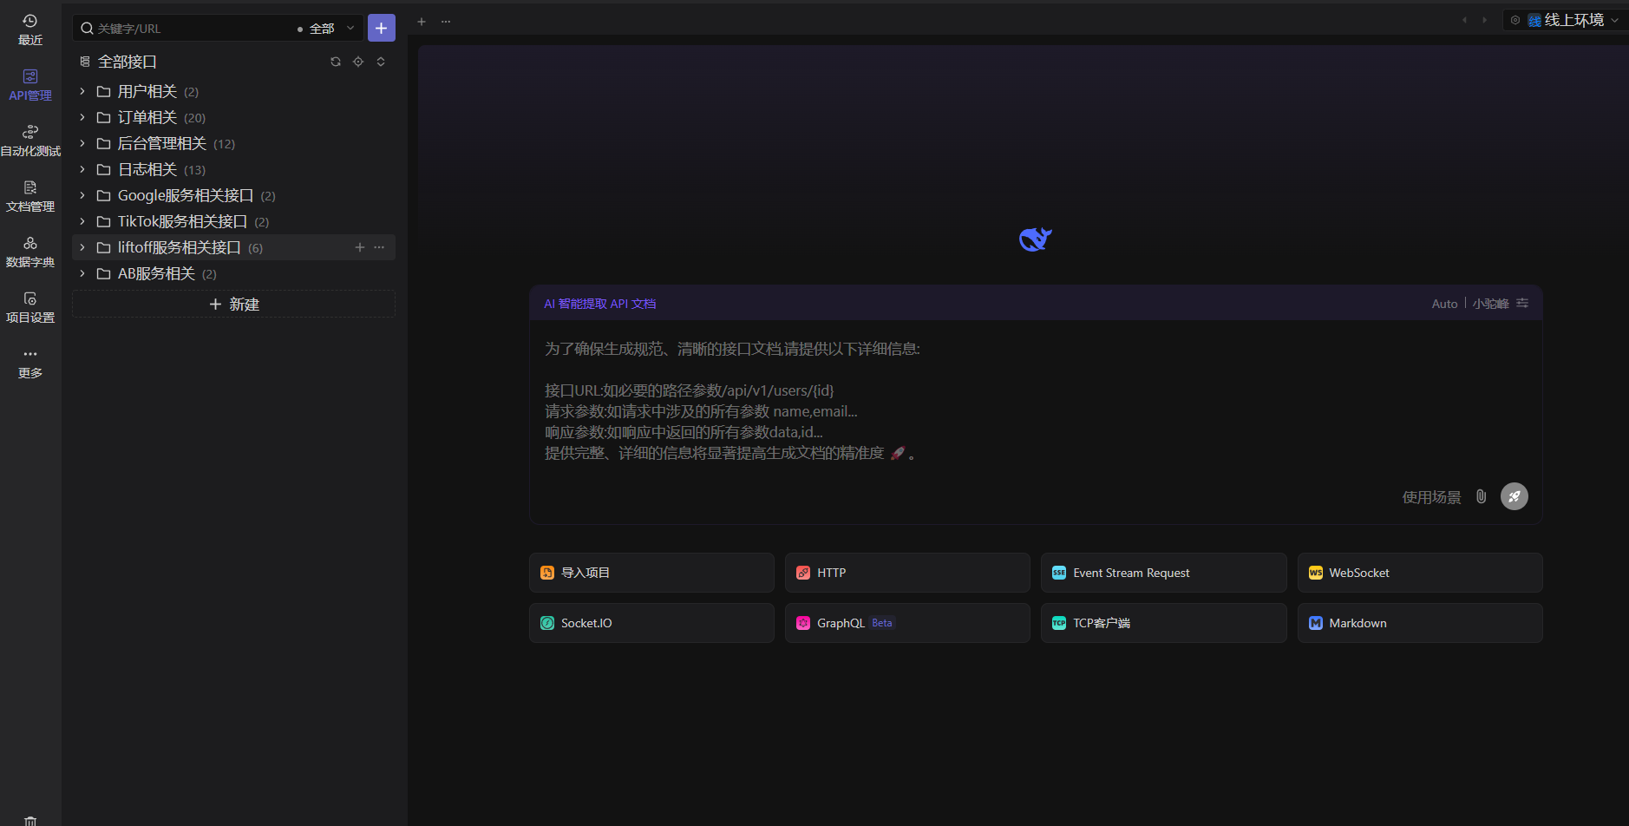Open 项目设置 from the sidebar
1629x826 pixels.
pyautogui.click(x=30, y=305)
